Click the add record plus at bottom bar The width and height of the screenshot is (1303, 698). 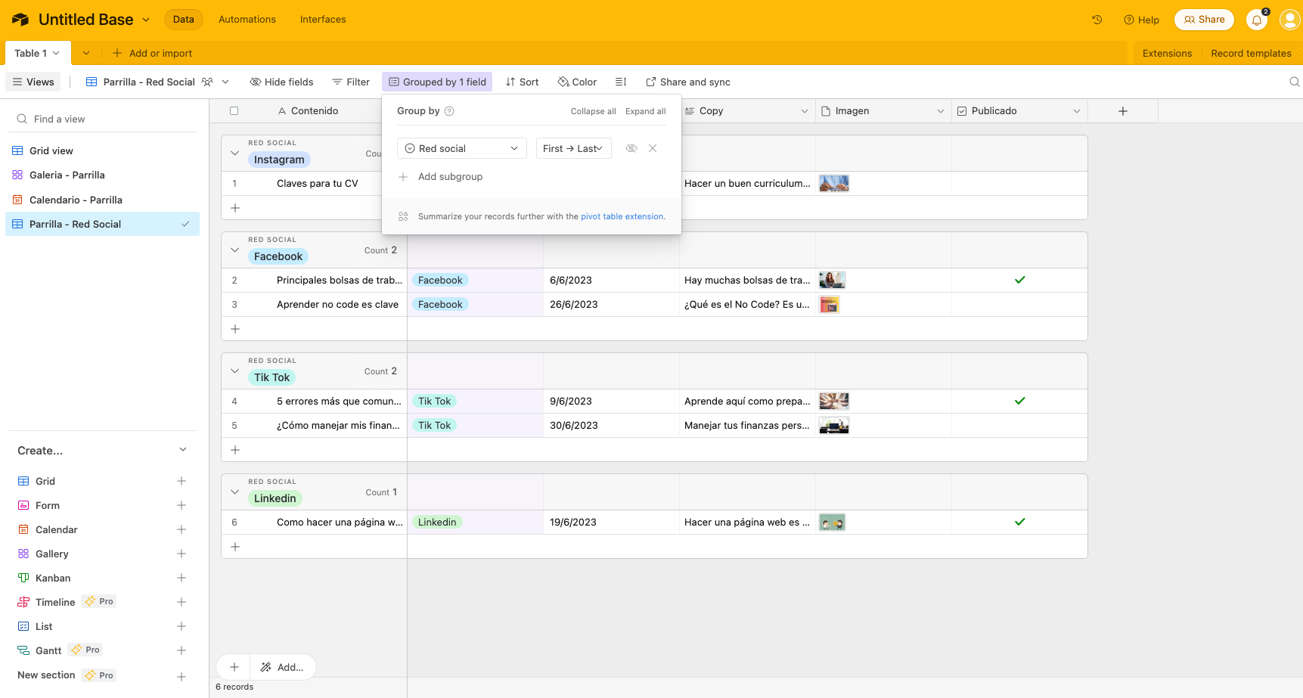[x=234, y=667]
